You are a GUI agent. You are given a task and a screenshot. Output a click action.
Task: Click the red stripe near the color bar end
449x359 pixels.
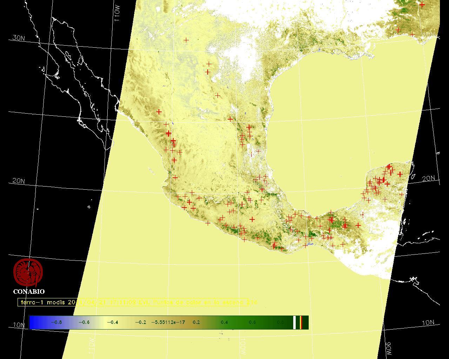coord(301,322)
